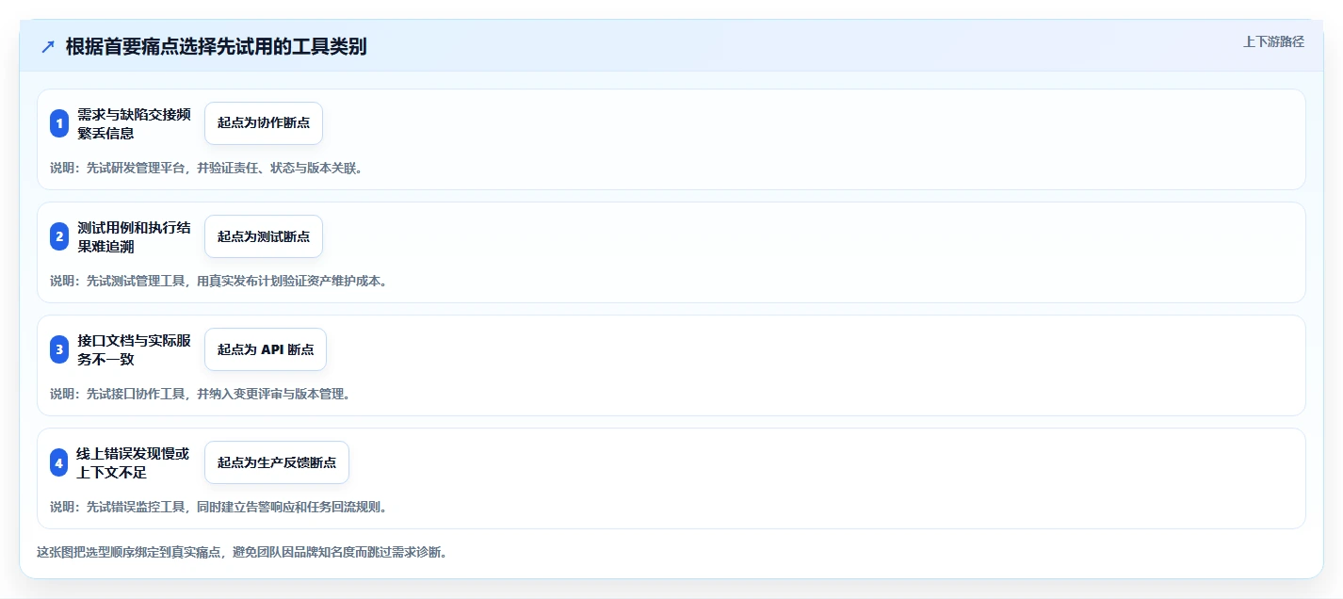Click the note 先试测试管理工具
The image size is (1343, 599).
coord(218,281)
